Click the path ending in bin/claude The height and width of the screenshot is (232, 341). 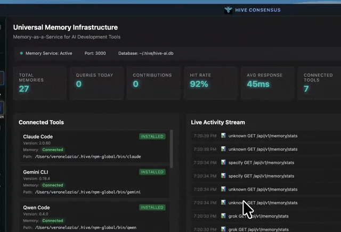pyautogui.click(x=88, y=156)
